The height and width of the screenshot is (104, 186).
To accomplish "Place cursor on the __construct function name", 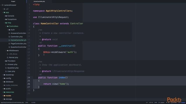I will [x=66, y=46].
